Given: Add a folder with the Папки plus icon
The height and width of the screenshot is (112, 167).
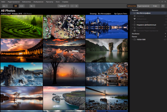Looking at the screenshot, I should 165,37.
